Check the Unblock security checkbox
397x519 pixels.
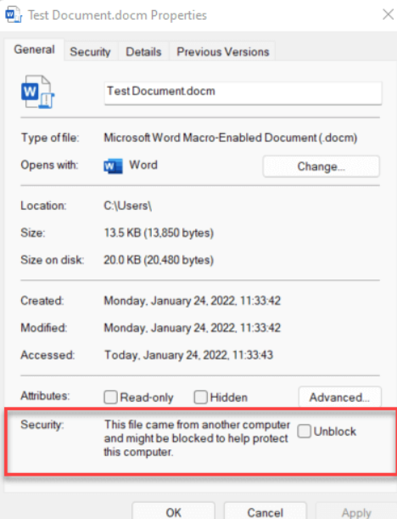point(304,431)
